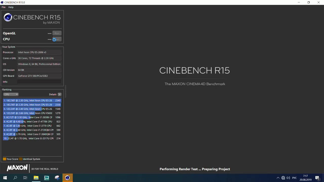Screen dimensions: 324x182
Task: Open the teal monitor app on taskbar
Action: [47, 178]
